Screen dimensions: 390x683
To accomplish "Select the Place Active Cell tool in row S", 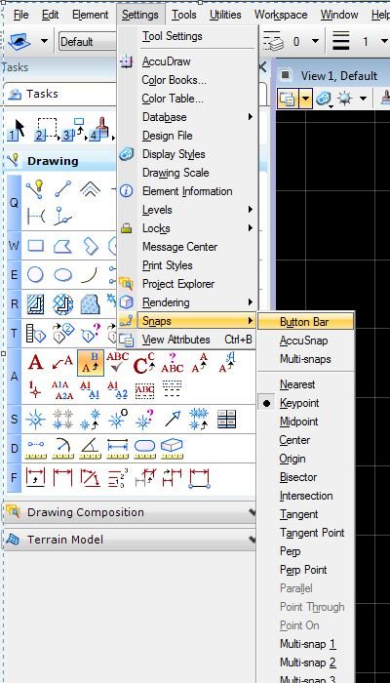I will coord(36,419).
